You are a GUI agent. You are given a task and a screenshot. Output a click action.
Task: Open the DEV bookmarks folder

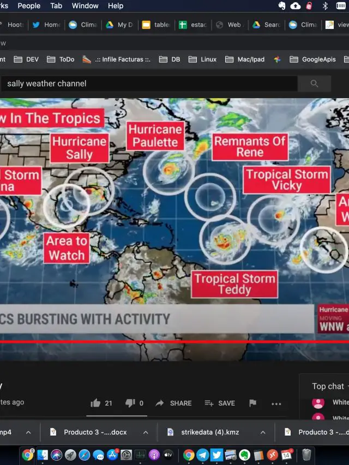pyautogui.click(x=26, y=59)
